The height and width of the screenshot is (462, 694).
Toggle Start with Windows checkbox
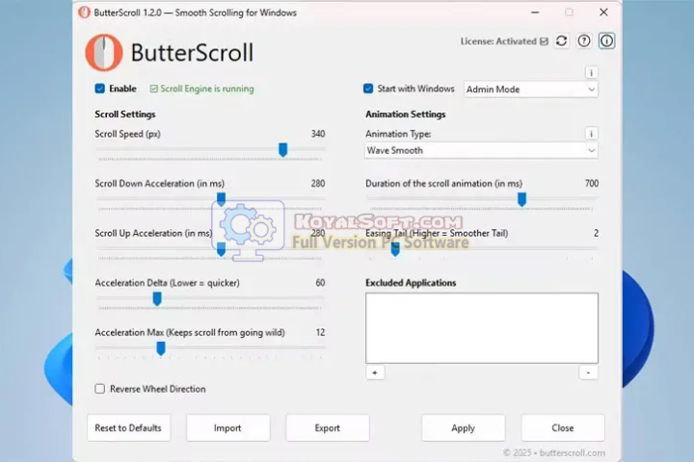(368, 89)
